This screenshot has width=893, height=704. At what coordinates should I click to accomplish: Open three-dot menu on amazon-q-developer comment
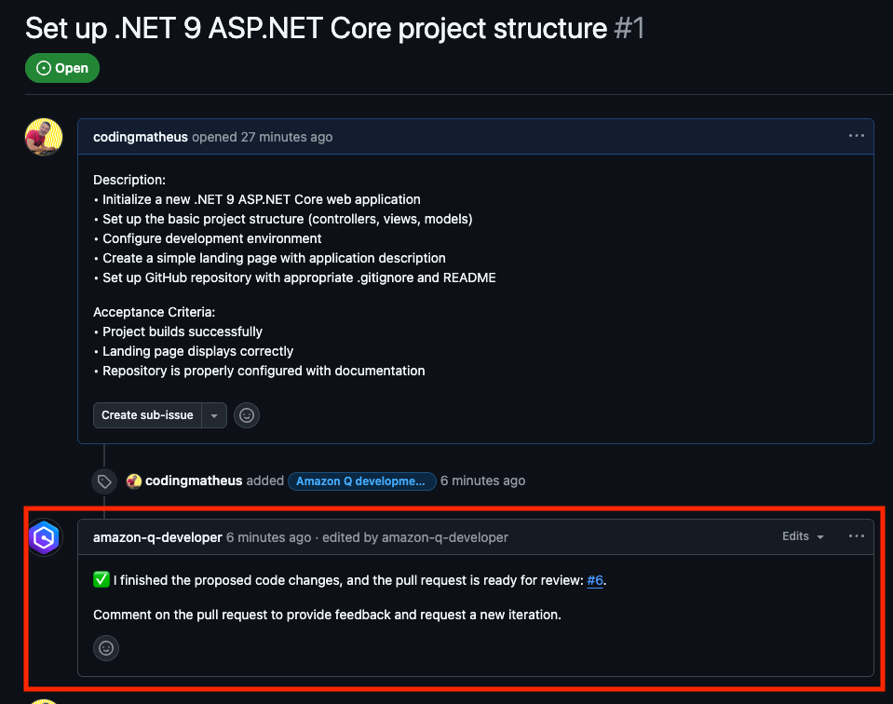click(x=856, y=536)
